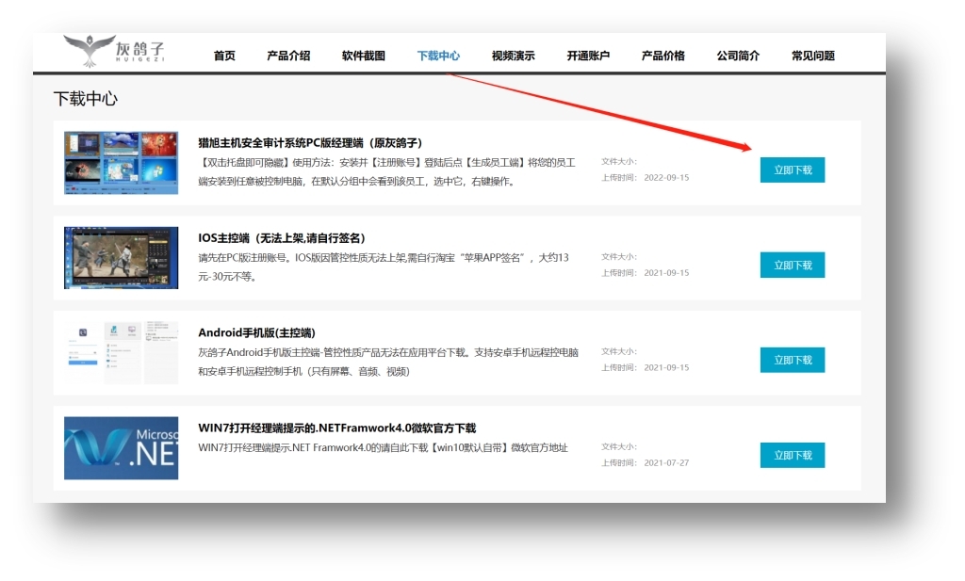
Task: Click the Android手机版(主控端) title
Action: 256,332
